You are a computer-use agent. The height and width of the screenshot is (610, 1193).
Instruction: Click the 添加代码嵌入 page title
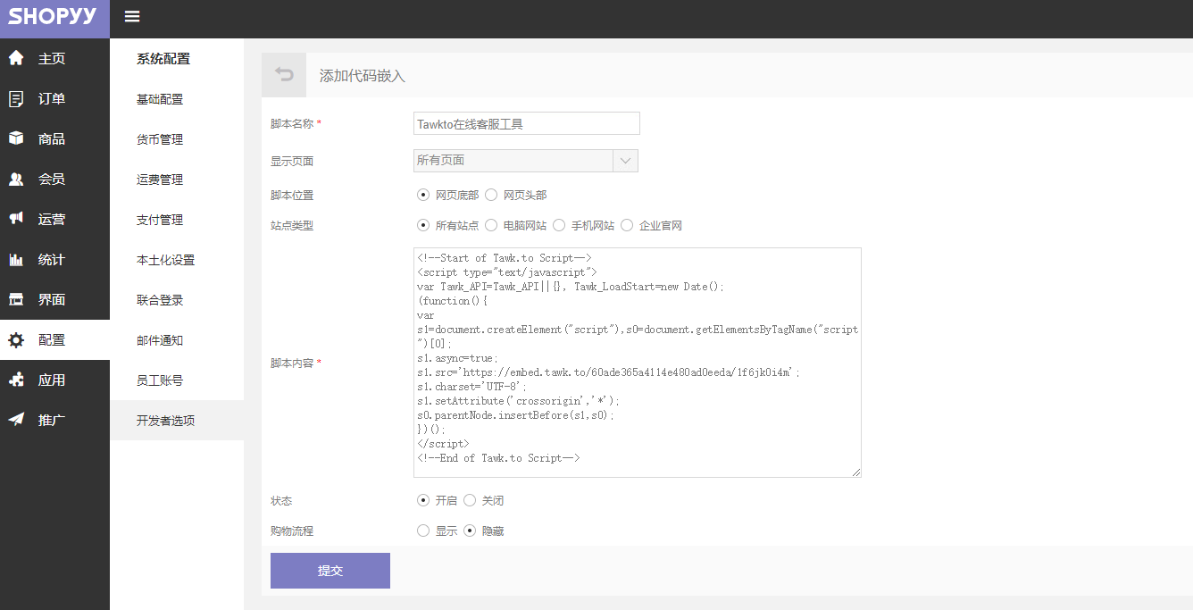tap(363, 76)
